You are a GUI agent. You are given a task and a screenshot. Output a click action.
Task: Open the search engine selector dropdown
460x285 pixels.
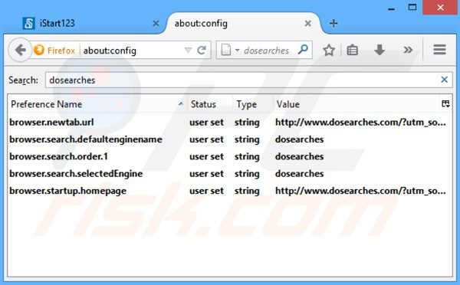[x=229, y=50]
